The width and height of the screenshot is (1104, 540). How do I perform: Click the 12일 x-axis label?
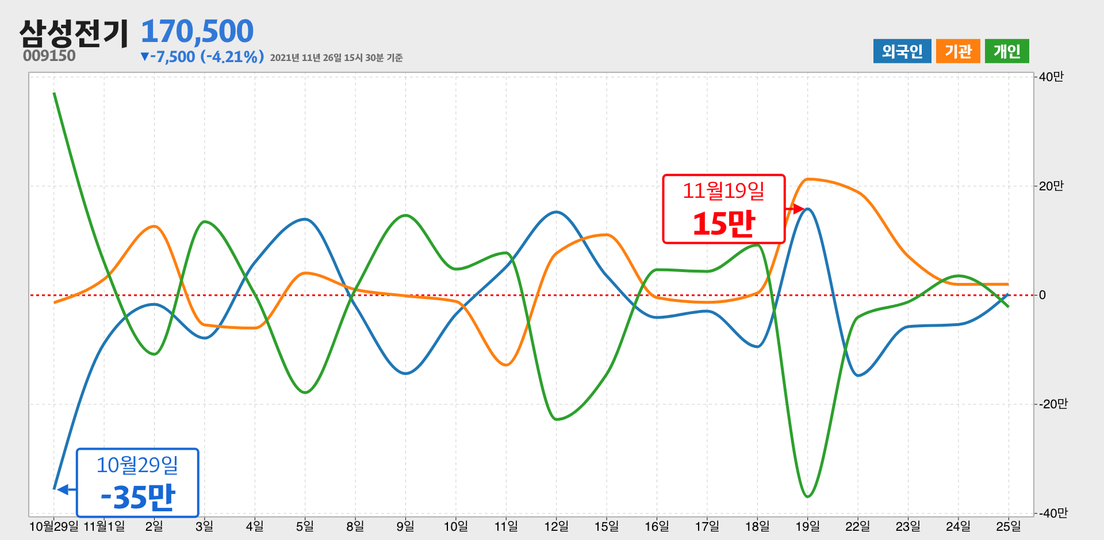pyautogui.click(x=556, y=526)
